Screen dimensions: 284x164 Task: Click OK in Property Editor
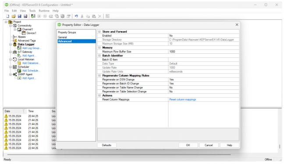[x=188, y=145]
